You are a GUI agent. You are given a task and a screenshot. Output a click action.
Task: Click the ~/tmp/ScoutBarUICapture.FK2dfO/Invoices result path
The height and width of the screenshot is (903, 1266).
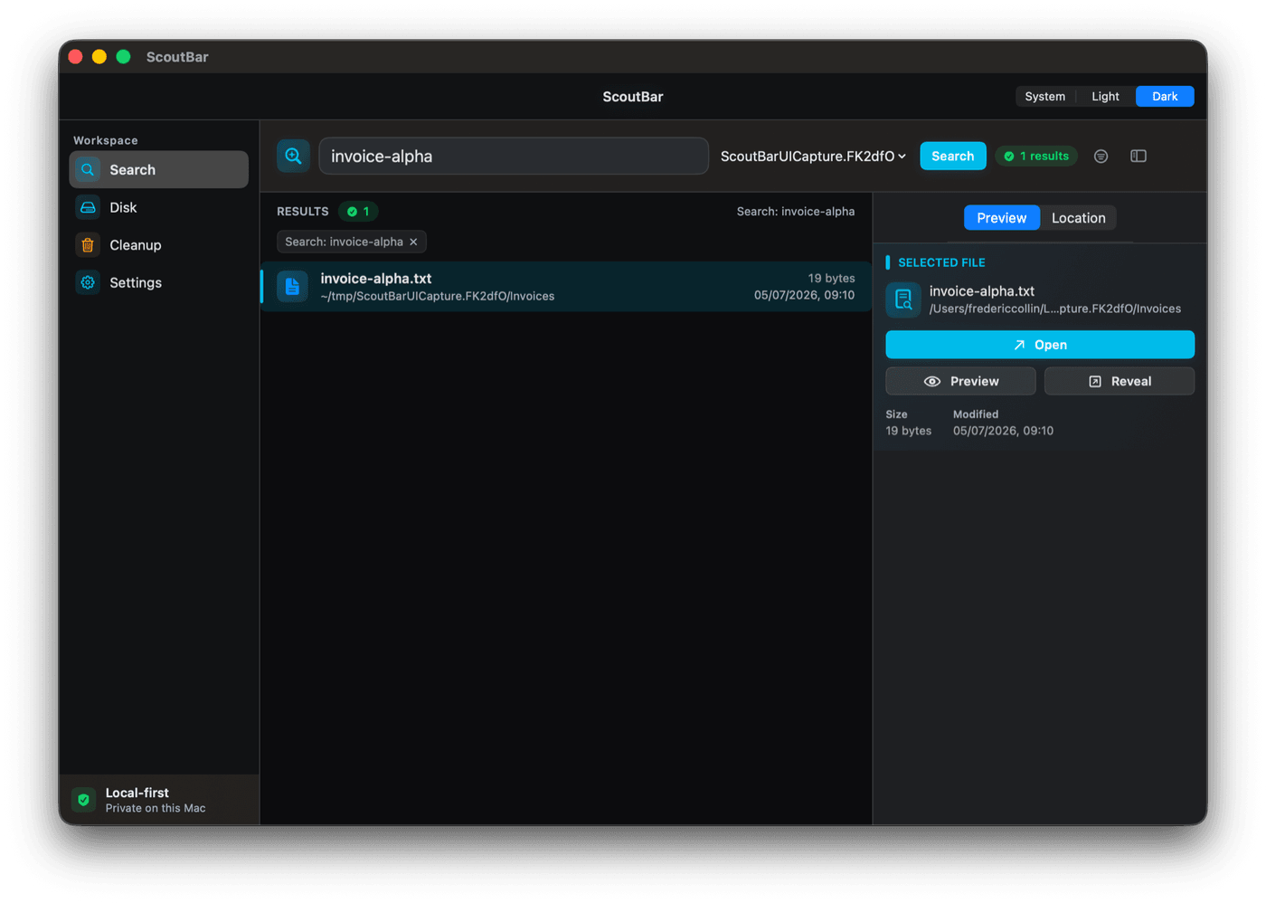coord(438,296)
